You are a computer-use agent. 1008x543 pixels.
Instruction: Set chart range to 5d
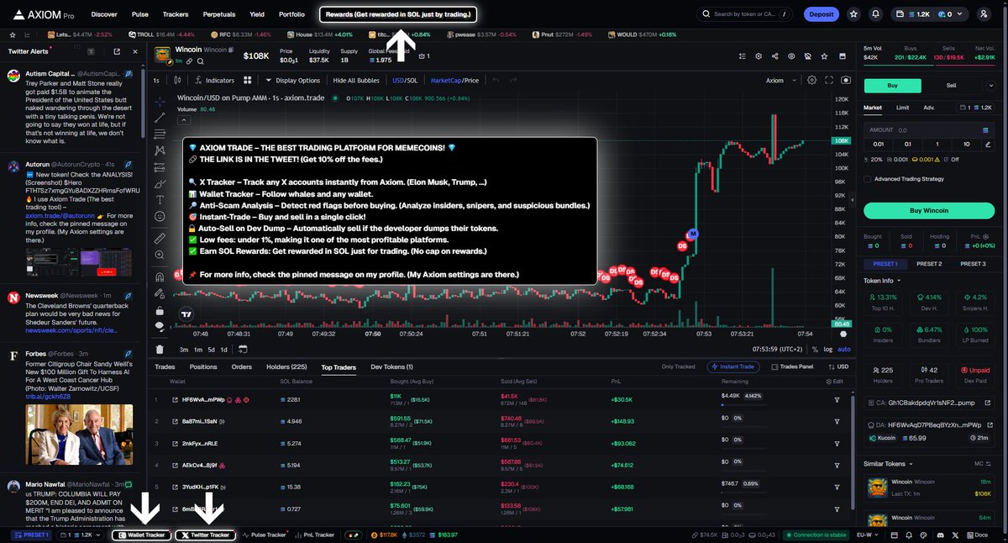pyautogui.click(x=211, y=349)
